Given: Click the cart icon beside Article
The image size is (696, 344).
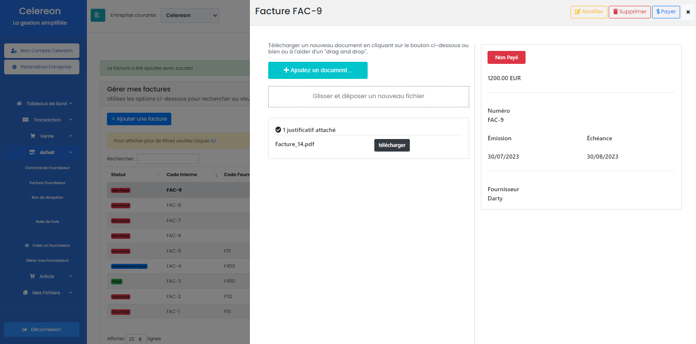Looking at the screenshot, I should click(x=32, y=276).
